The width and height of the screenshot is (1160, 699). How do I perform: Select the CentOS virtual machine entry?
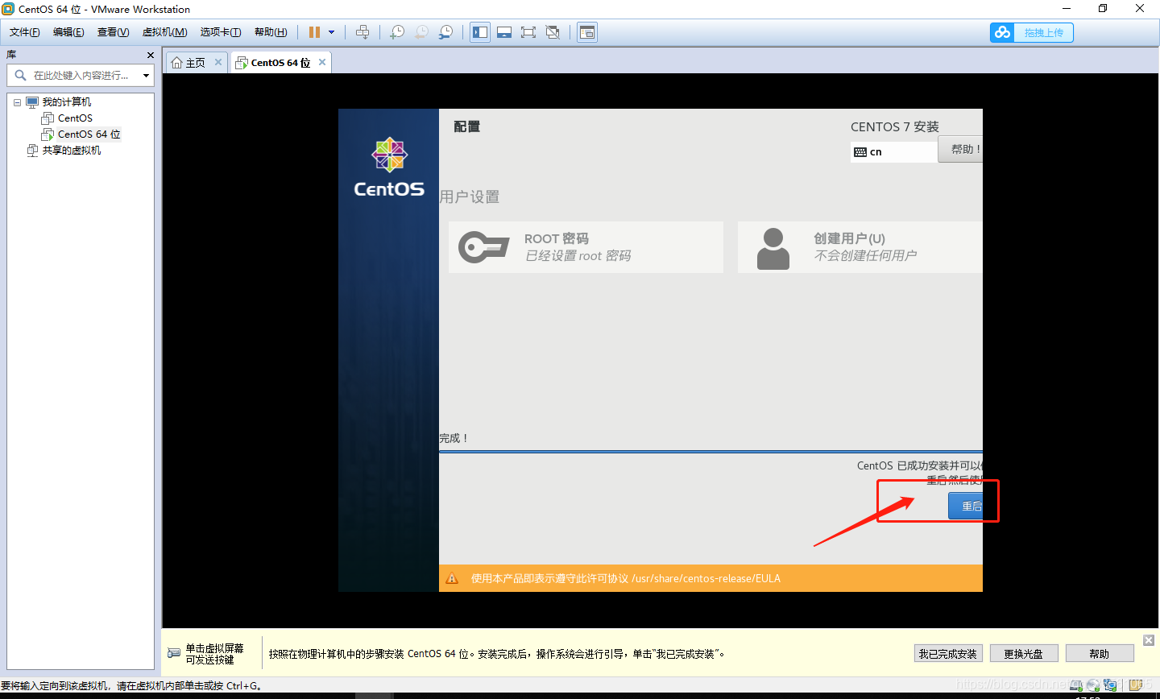(75, 118)
